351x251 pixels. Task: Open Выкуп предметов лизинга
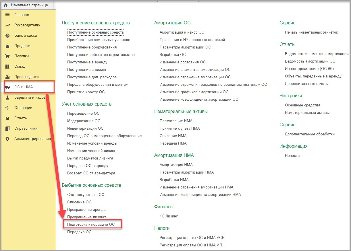click(x=90, y=158)
